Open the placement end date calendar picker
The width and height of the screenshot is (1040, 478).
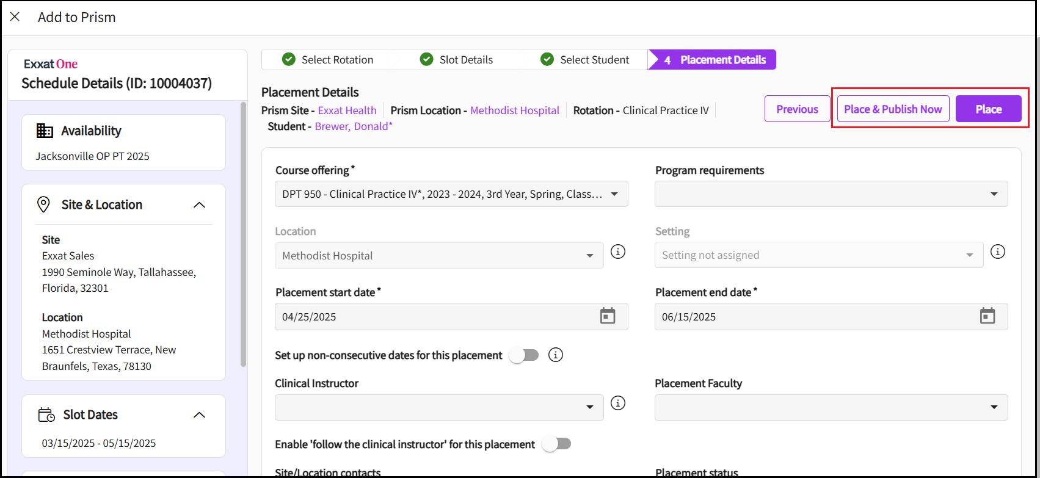[987, 316]
